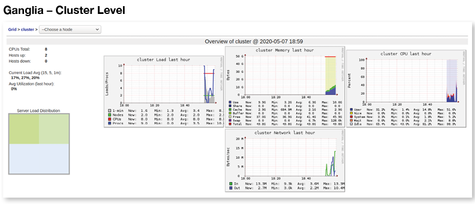This screenshot has height=204, width=475.
Task: Click the Server Load Distribution heatmap
Action: point(39,144)
